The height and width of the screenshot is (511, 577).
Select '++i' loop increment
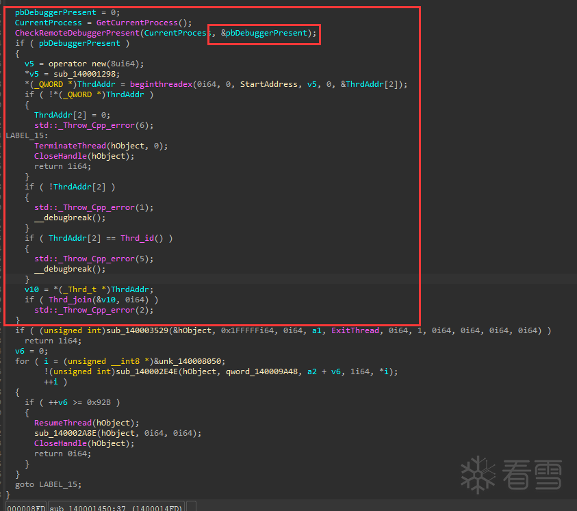[x=51, y=382]
